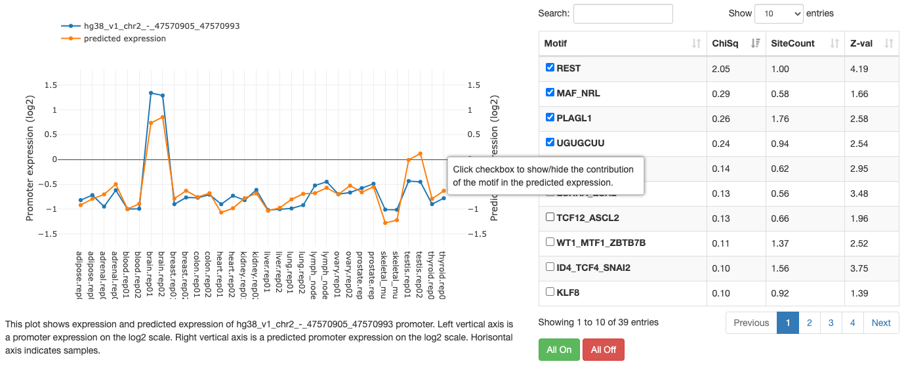The width and height of the screenshot is (906, 368).
Task: Sort table by Motif column arrows
Action: tap(696, 44)
